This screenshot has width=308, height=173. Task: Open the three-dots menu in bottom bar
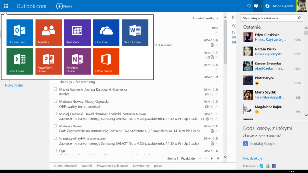click(291, 172)
